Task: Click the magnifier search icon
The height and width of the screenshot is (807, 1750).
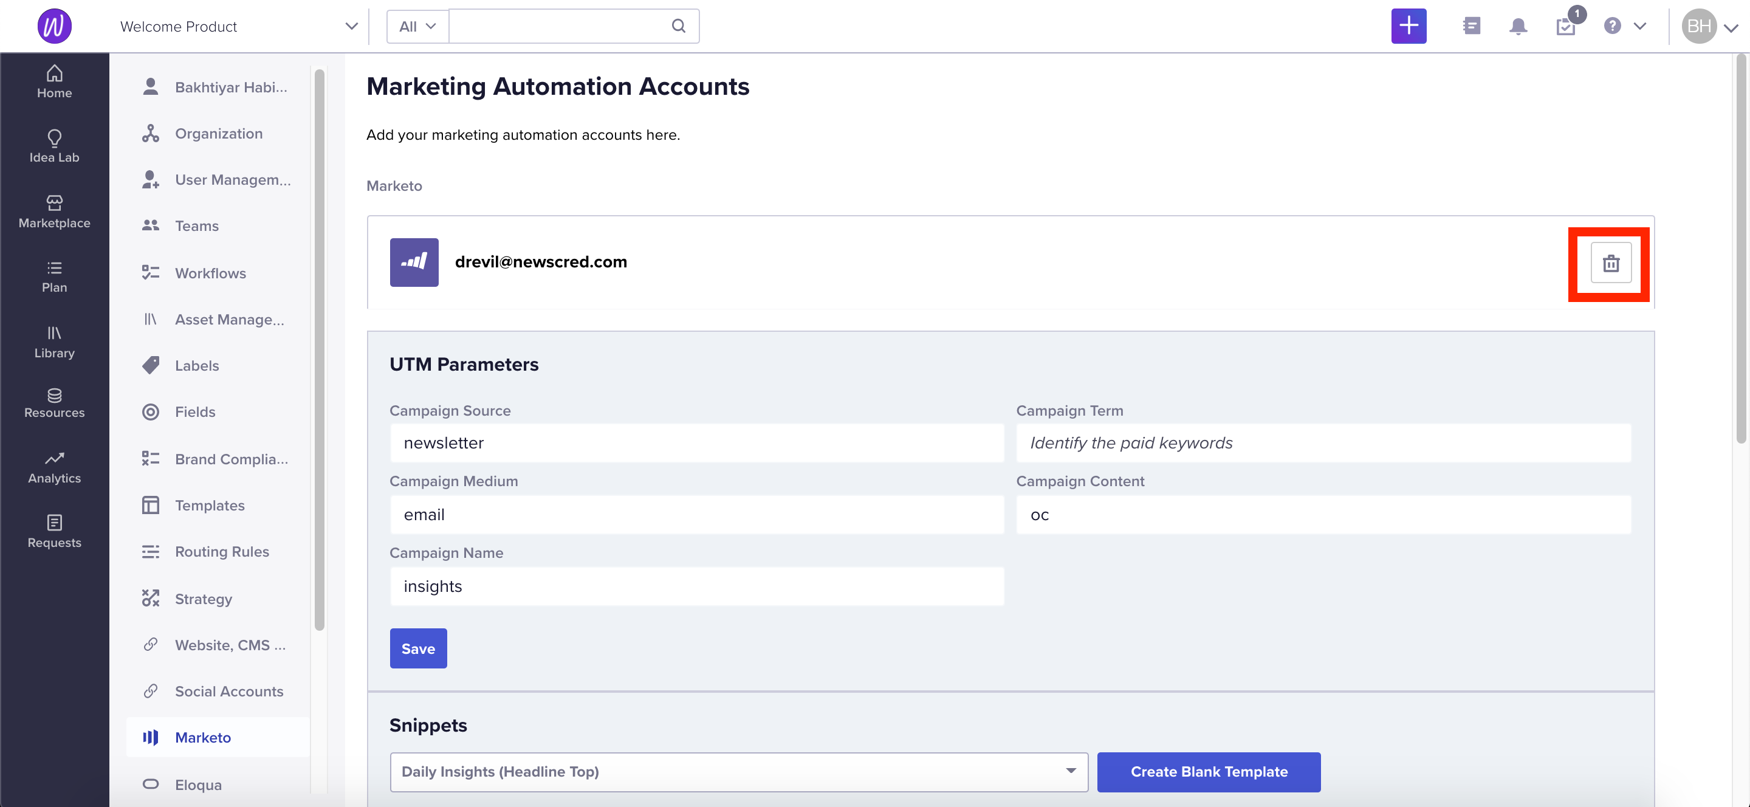Action: (678, 26)
